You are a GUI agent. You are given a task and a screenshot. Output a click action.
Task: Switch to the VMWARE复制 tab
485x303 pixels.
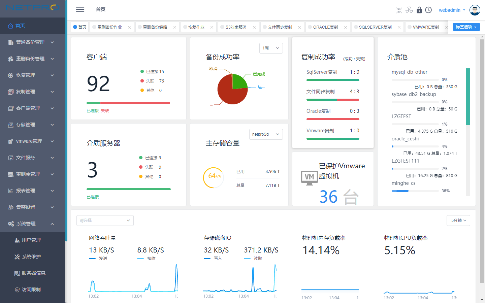[426, 27]
